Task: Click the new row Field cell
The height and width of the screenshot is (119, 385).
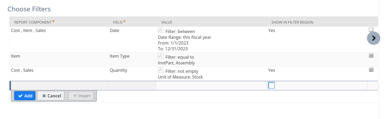Action: pos(132,86)
